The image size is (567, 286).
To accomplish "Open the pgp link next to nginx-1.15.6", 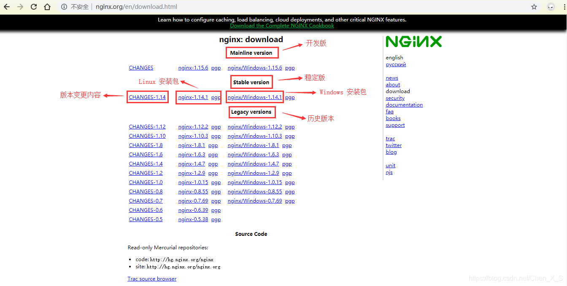I will tap(216, 68).
